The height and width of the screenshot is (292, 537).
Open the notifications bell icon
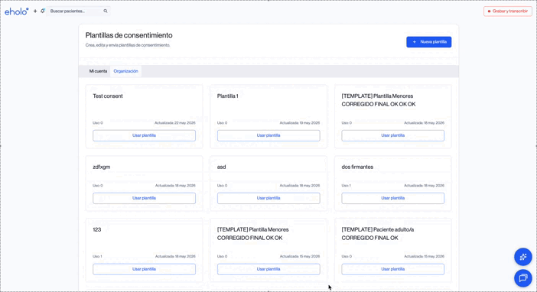click(43, 11)
